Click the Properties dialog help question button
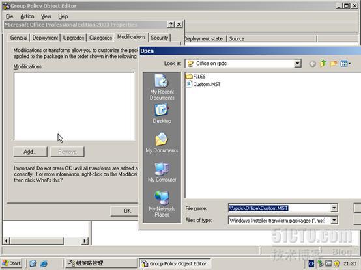Image resolution: width=361 pixels, height=270 pixels. pyautogui.click(x=171, y=25)
